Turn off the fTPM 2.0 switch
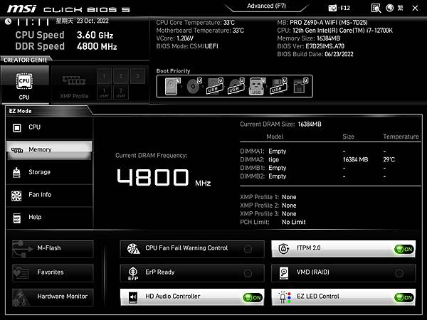The height and width of the screenshot is (320, 427). [404, 249]
